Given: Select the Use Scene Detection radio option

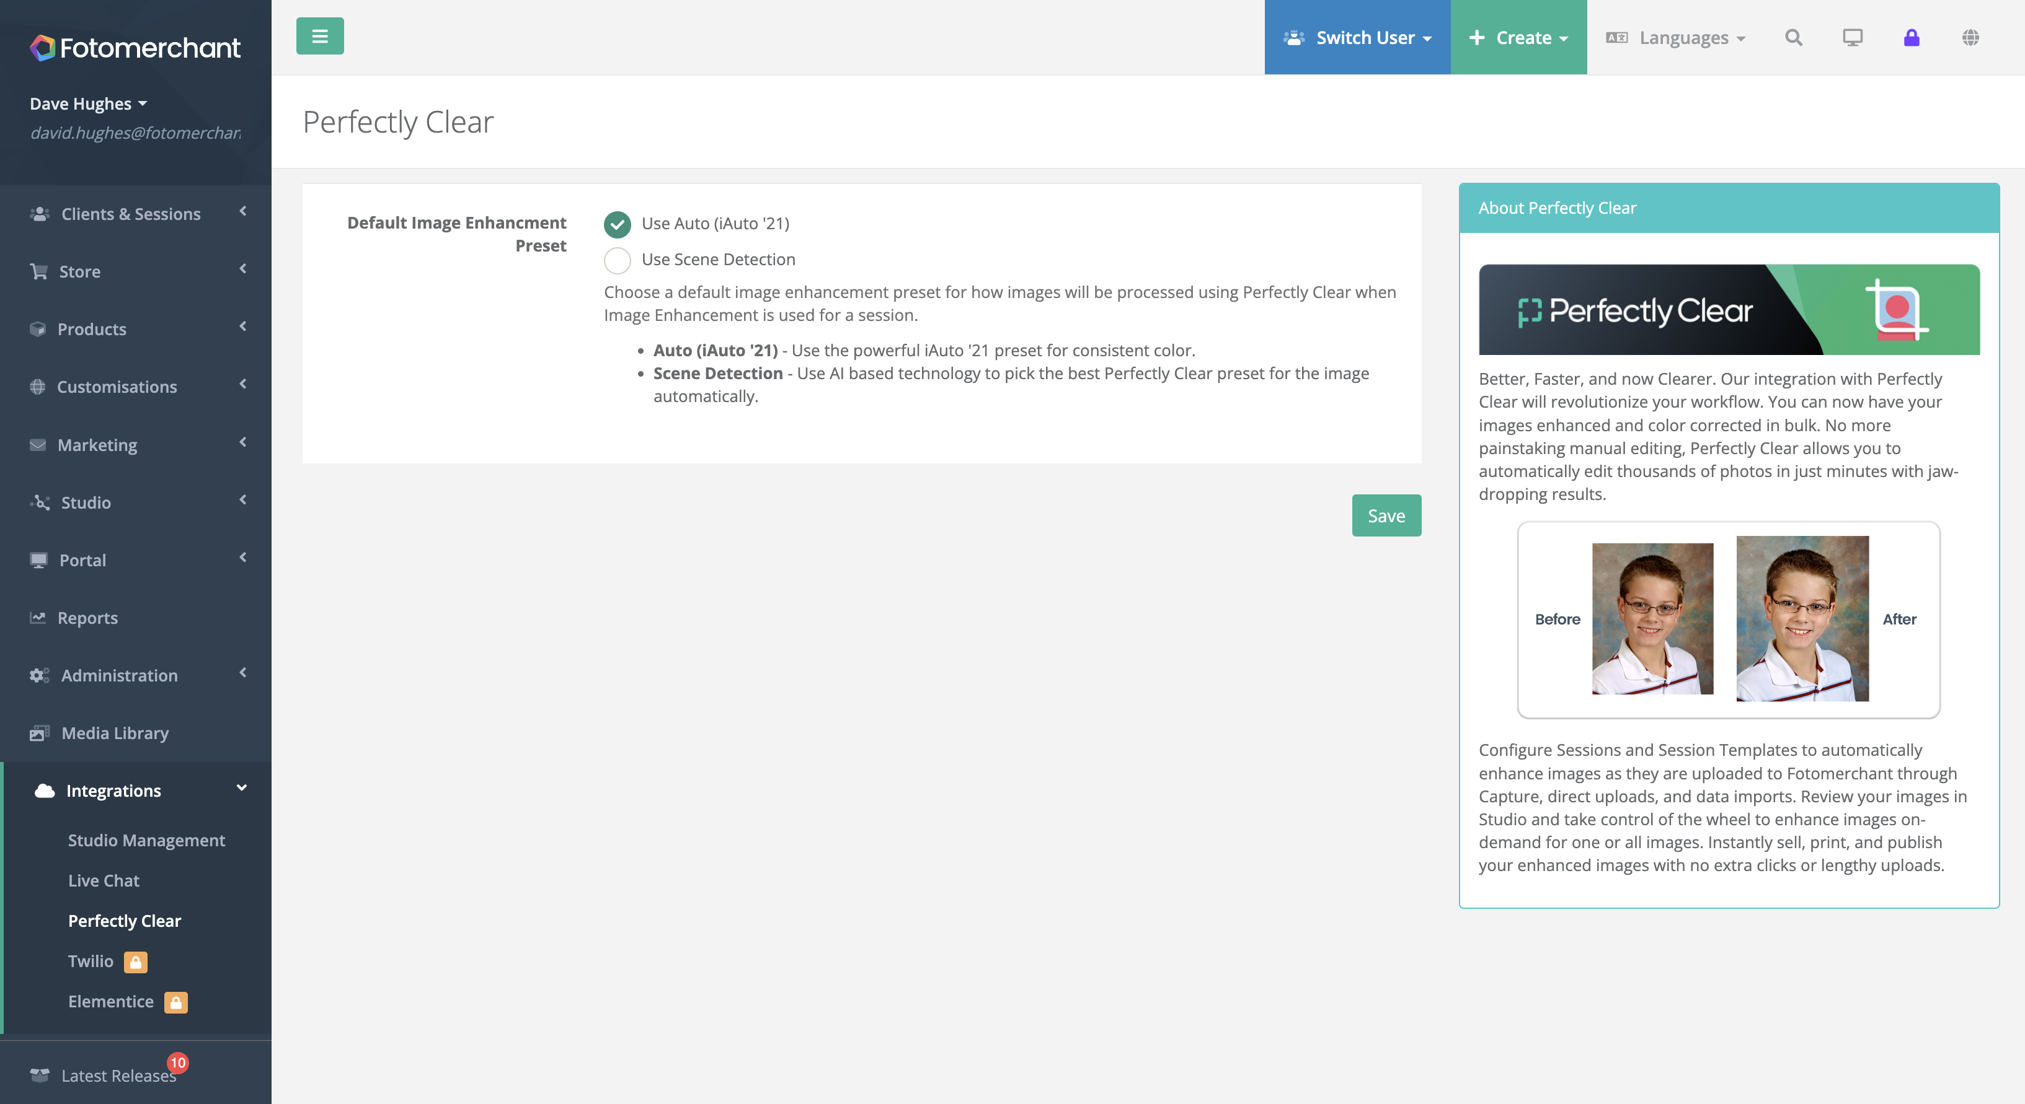Looking at the screenshot, I should (x=617, y=261).
